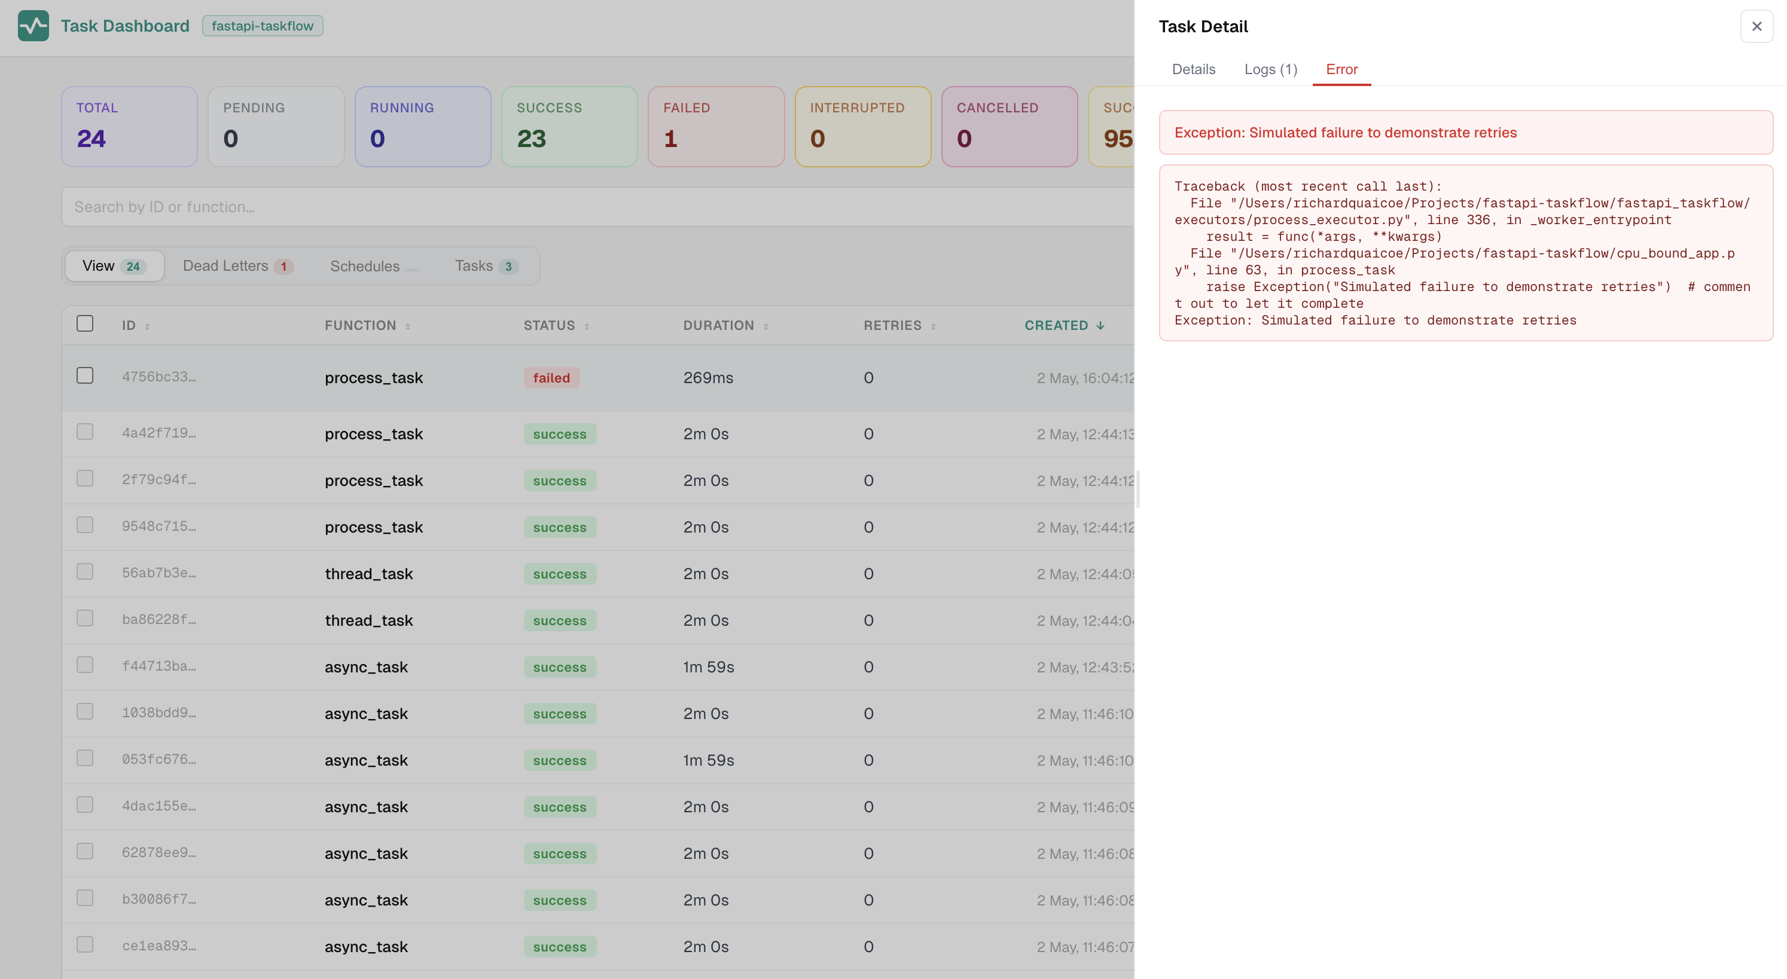The height and width of the screenshot is (979, 1787).
Task: Click the Task Dashboard title
Action: point(125,26)
